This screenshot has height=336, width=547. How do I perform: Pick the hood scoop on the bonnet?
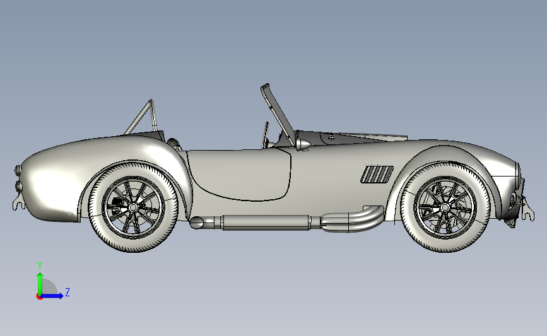[x=373, y=136]
